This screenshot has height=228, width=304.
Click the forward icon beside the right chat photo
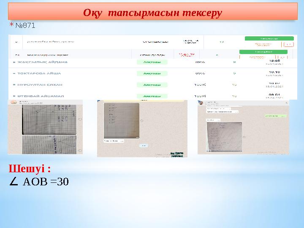coord(244,137)
